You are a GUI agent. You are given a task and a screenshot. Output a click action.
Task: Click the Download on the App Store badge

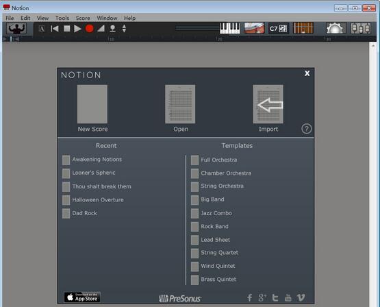tap(82, 297)
